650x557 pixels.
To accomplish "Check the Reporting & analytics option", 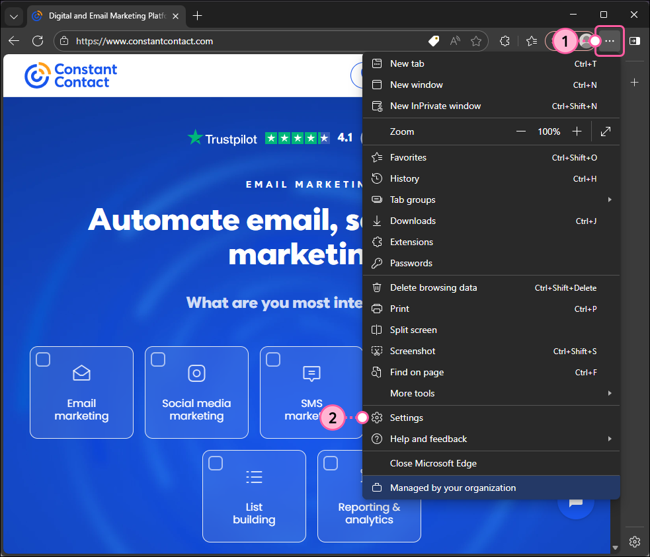I will point(331,463).
